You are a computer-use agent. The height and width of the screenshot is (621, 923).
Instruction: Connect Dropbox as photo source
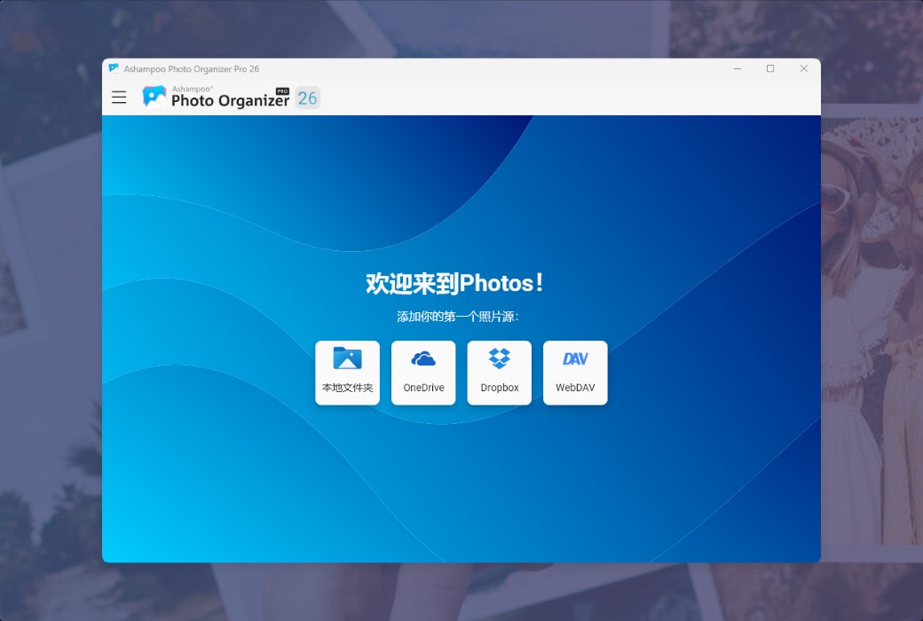click(x=499, y=372)
